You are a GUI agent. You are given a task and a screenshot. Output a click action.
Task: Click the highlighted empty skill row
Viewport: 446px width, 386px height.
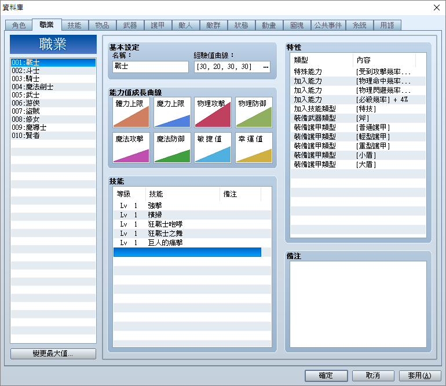[x=187, y=252]
